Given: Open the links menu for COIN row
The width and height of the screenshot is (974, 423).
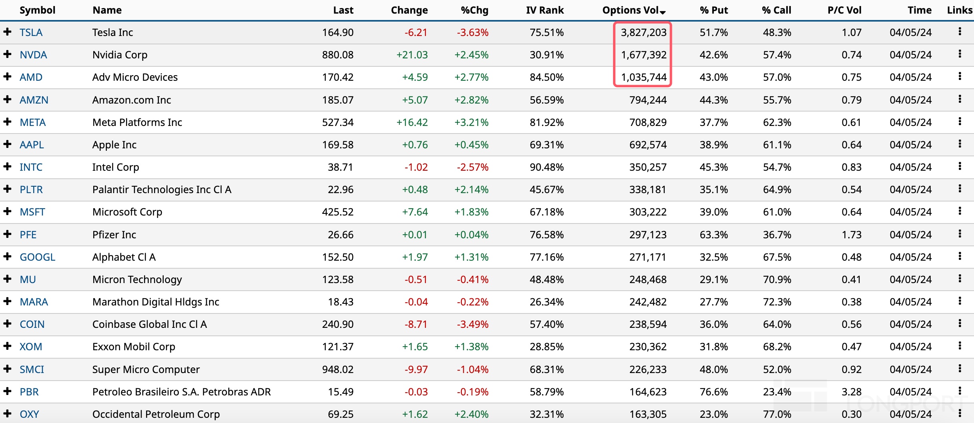Looking at the screenshot, I should 960,323.
